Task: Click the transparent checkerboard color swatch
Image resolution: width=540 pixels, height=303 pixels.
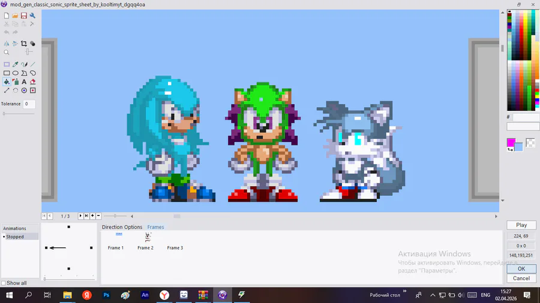Action: pyautogui.click(x=531, y=143)
